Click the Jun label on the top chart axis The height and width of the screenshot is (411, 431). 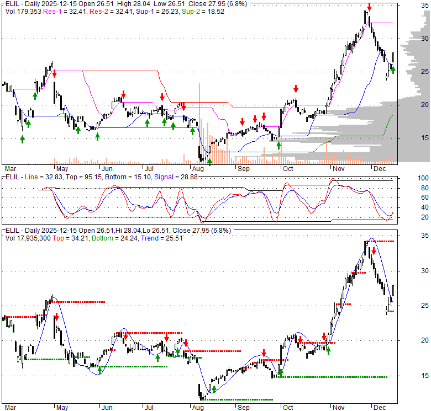pyautogui.click(x=107, y=168)
